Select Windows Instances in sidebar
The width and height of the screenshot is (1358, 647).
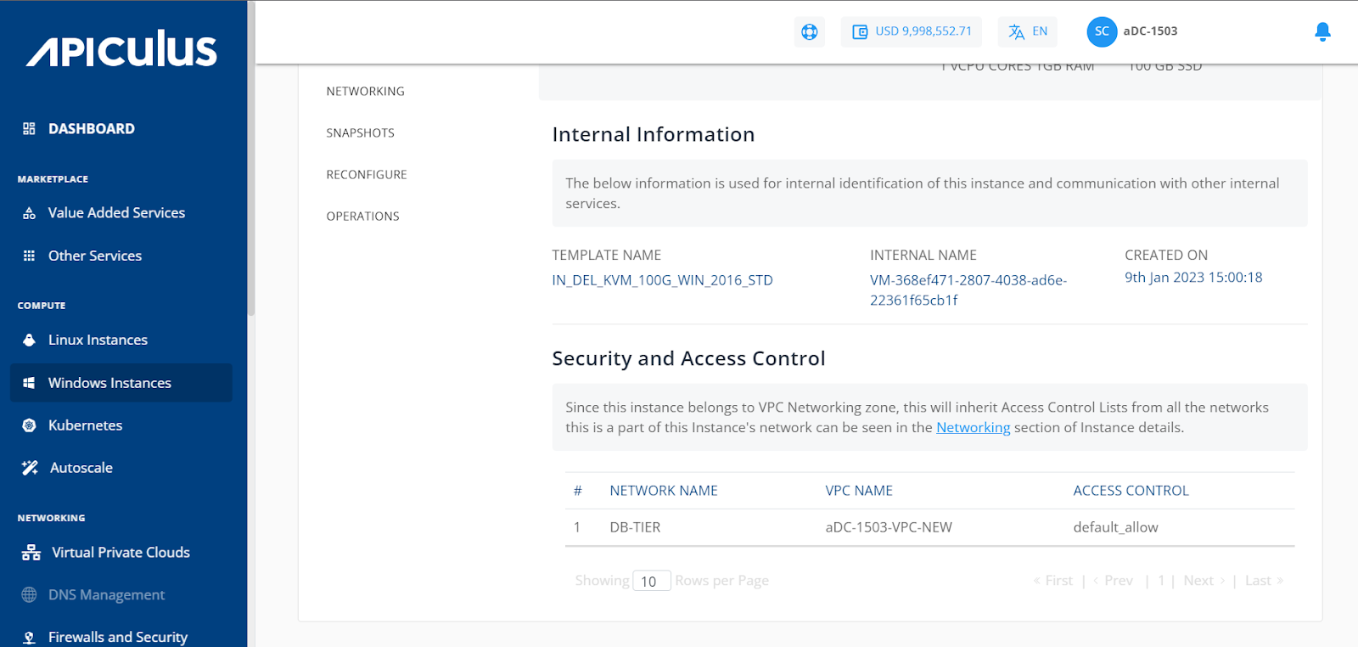[x=121, y=383]
